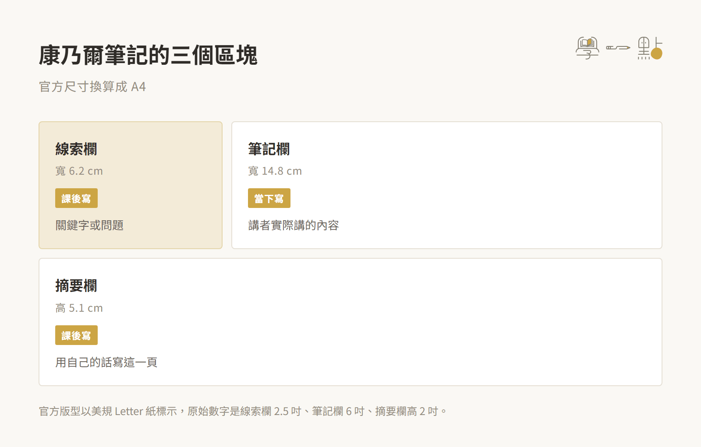
Task: Click the 寬 6.2 cm measurement text
Action: tap(79, 171)
